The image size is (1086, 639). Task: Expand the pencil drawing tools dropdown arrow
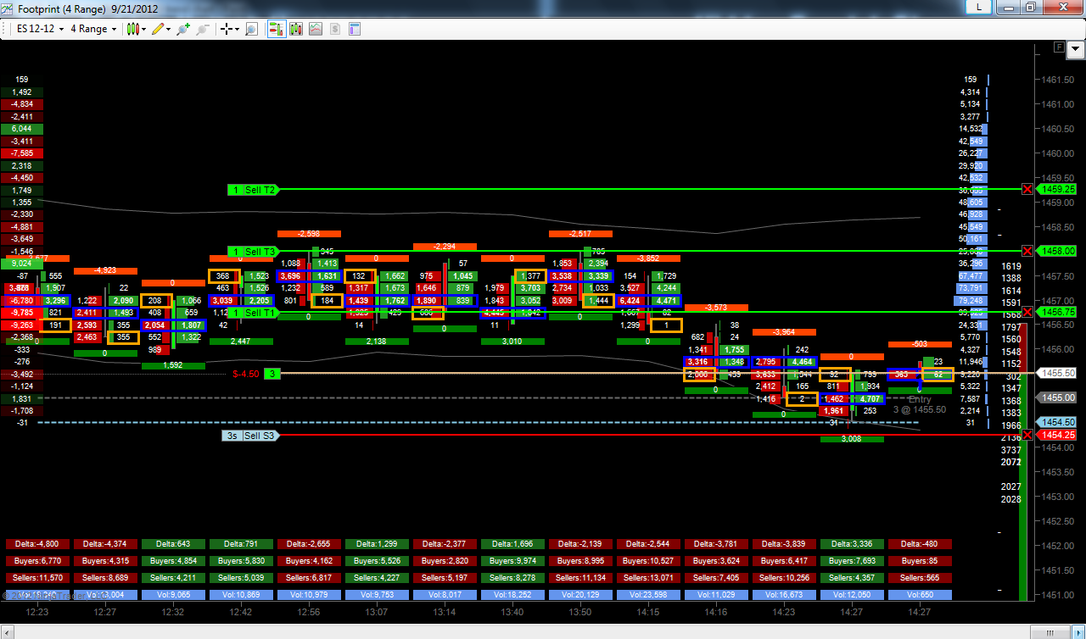[x=168, y=29]
